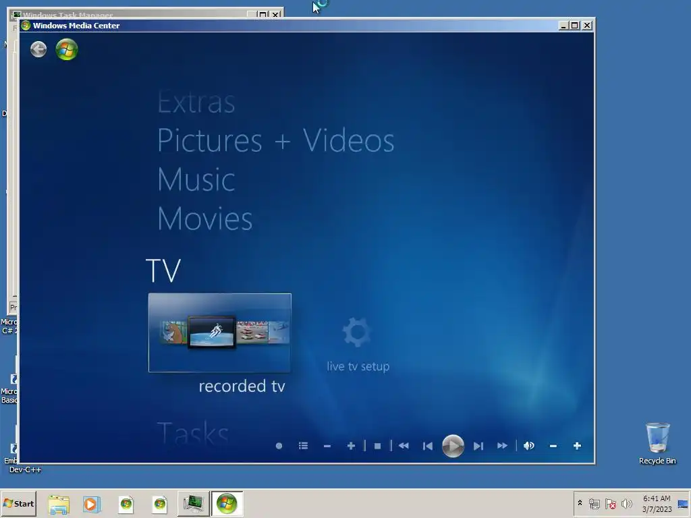The image size is (691, 518).
Task: Click channel down minus button
Action: (x=327, y=446)
